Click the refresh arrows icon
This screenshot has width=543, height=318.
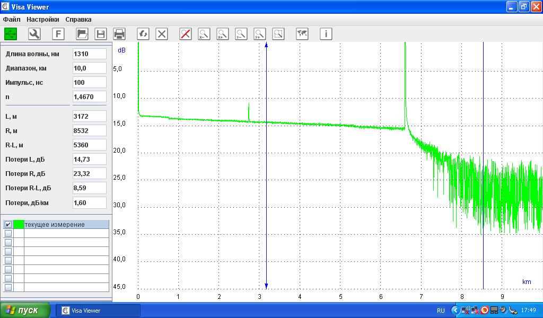click(143, 34)
